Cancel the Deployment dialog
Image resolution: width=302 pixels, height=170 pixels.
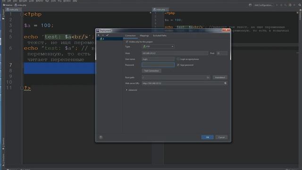[x=221, y=137]
